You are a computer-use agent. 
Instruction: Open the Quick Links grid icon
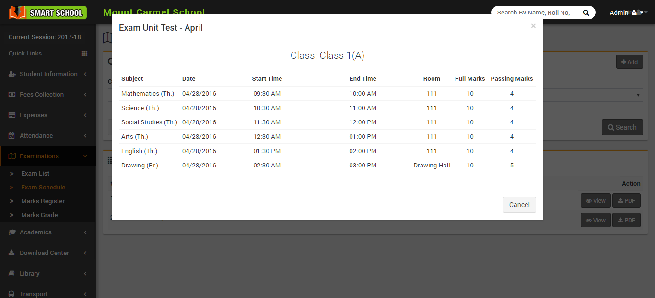coord(84,54)
